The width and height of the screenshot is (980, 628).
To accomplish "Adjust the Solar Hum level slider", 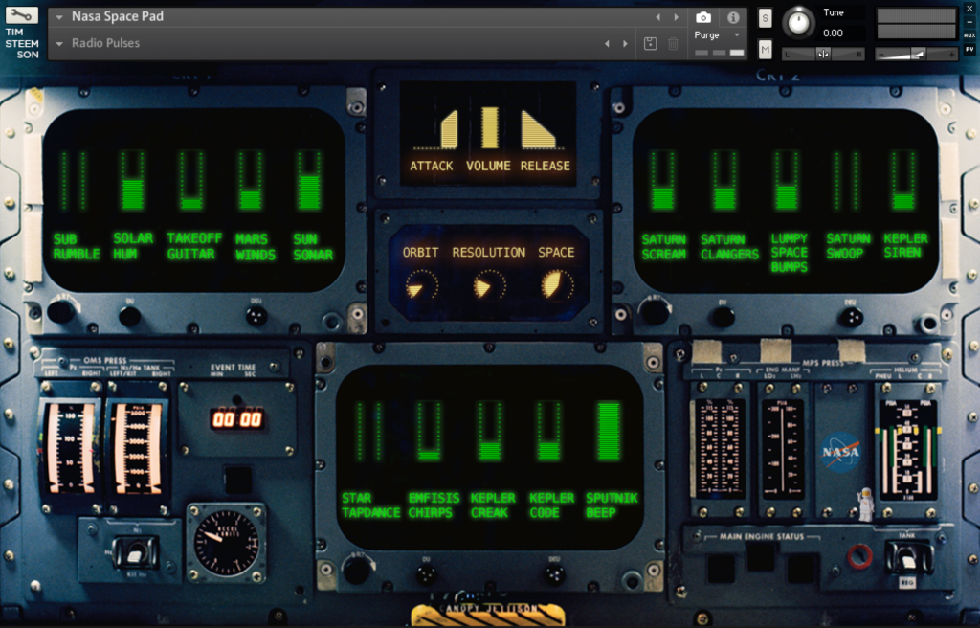I will (x=132, y=181).
